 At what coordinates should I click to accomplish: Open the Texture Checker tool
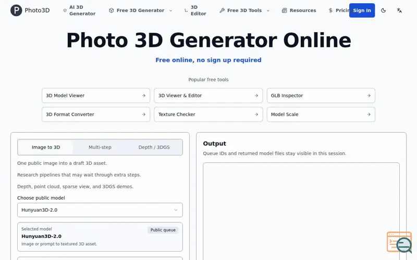(x=208, y=114)
